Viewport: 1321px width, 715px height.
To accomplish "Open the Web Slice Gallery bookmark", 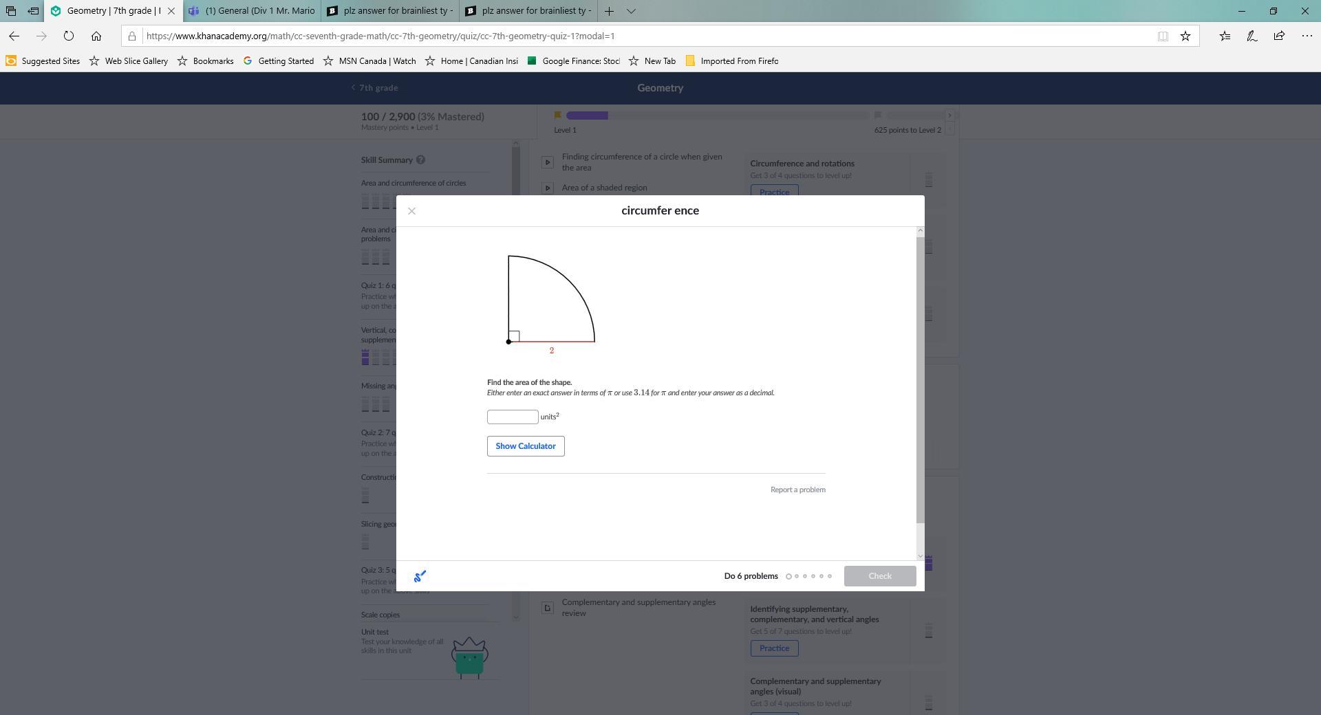I will [129, 61].
